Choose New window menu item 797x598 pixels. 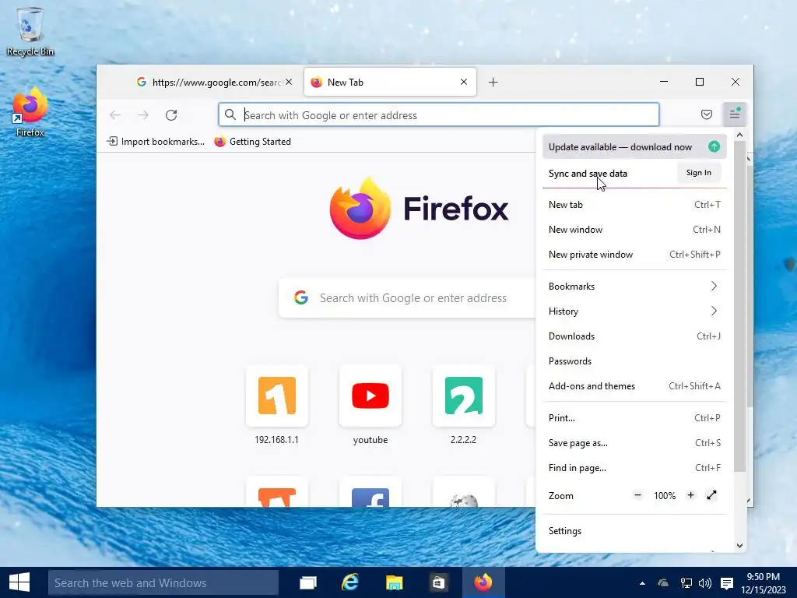coord(634,230)
